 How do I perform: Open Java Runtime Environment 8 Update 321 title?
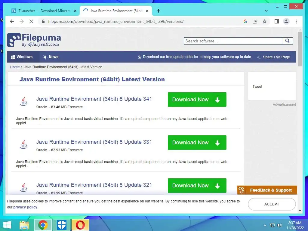pos(94,185)
